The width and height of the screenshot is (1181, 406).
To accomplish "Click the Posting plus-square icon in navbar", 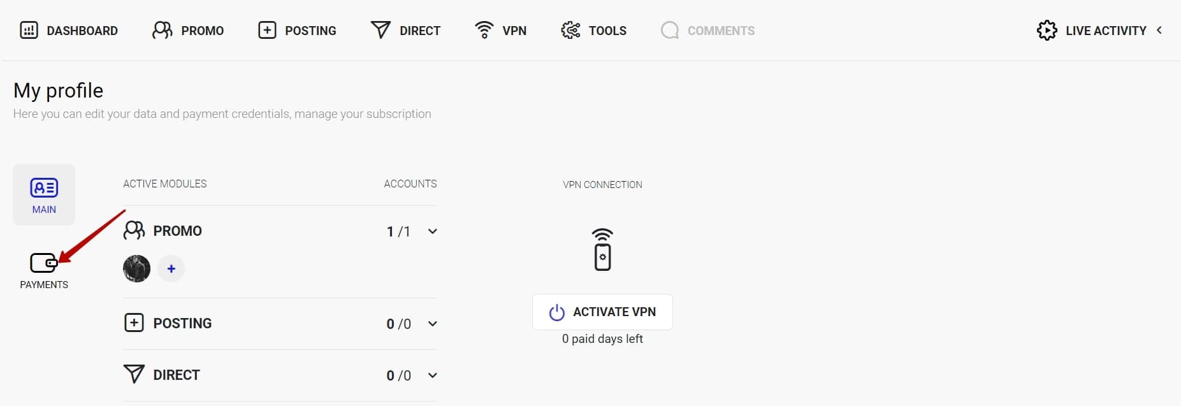I will [267, 30].
